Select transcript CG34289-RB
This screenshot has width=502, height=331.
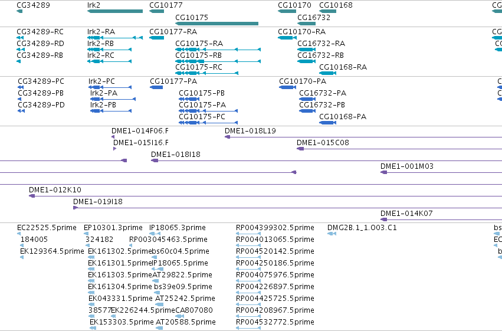click(x=40, y=55)
